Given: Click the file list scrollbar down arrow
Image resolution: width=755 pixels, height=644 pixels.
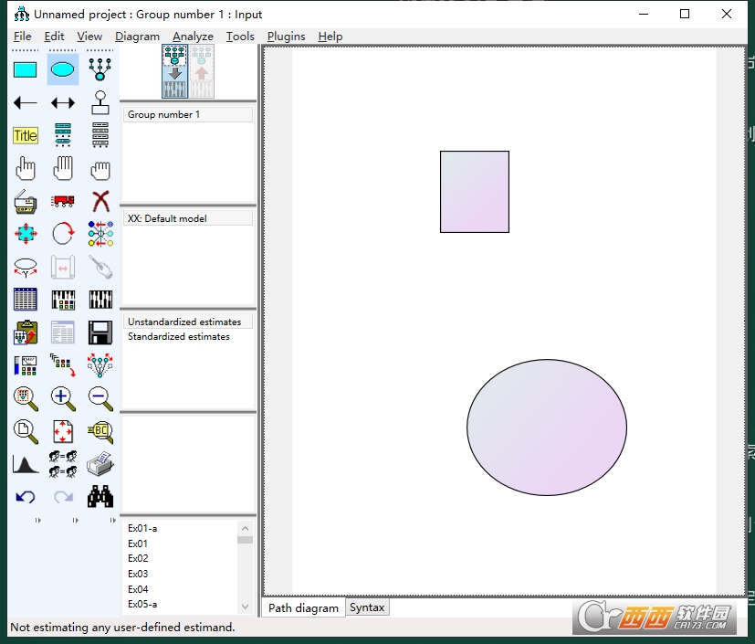Looking at the screenshot, I should (245, 607).
